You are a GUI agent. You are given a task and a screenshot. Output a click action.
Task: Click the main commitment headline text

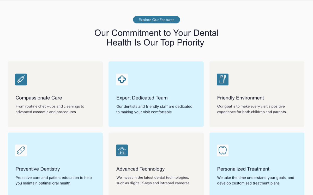point(156,38)
